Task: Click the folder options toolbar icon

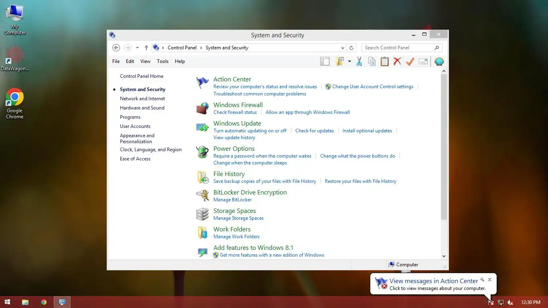Action: (340, 61)
